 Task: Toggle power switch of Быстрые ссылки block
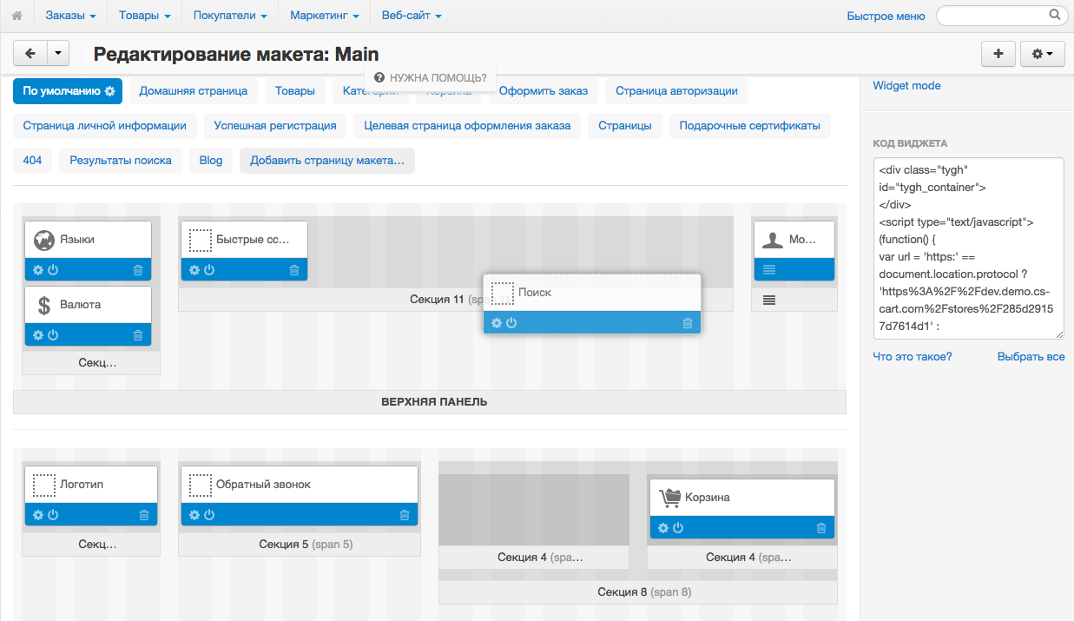(209, 270)
